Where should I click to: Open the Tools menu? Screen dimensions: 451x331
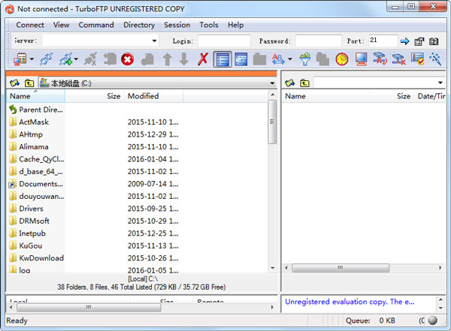pyautogui.click(x=209, y=25)
